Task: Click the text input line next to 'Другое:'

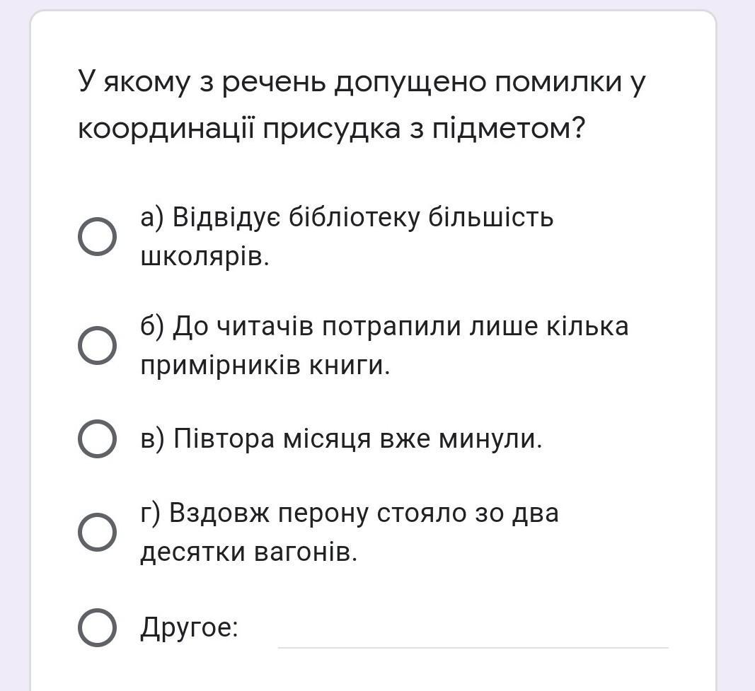Action: click(473, 635)
